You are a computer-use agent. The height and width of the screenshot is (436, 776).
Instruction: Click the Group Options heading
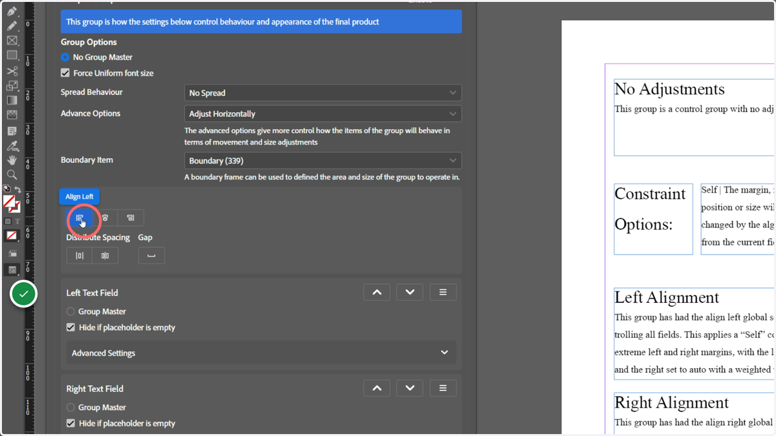[x=89, y=42]
